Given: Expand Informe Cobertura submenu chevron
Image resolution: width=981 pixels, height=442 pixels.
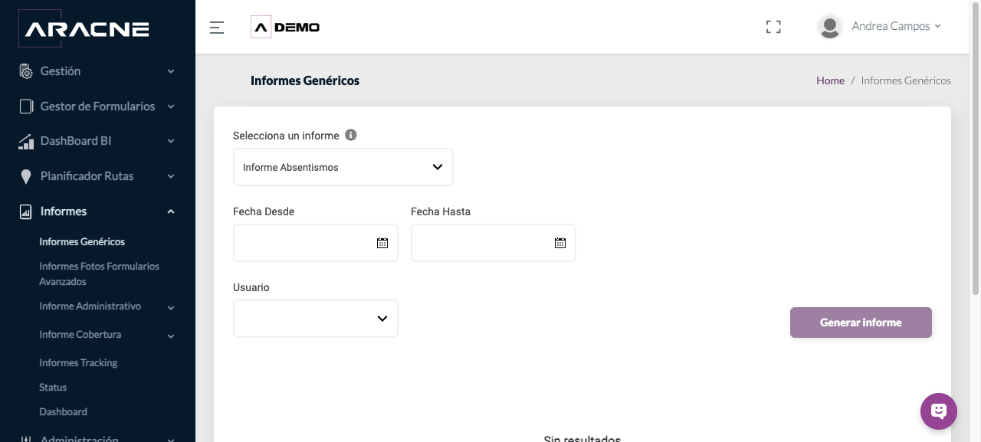Looking at the screenshot, I should pyautogui.click(x=171, y=336).
